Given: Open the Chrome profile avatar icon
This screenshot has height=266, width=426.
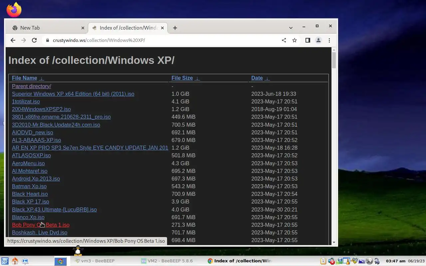Looking at the screenshot, I should tap(319, 40).
